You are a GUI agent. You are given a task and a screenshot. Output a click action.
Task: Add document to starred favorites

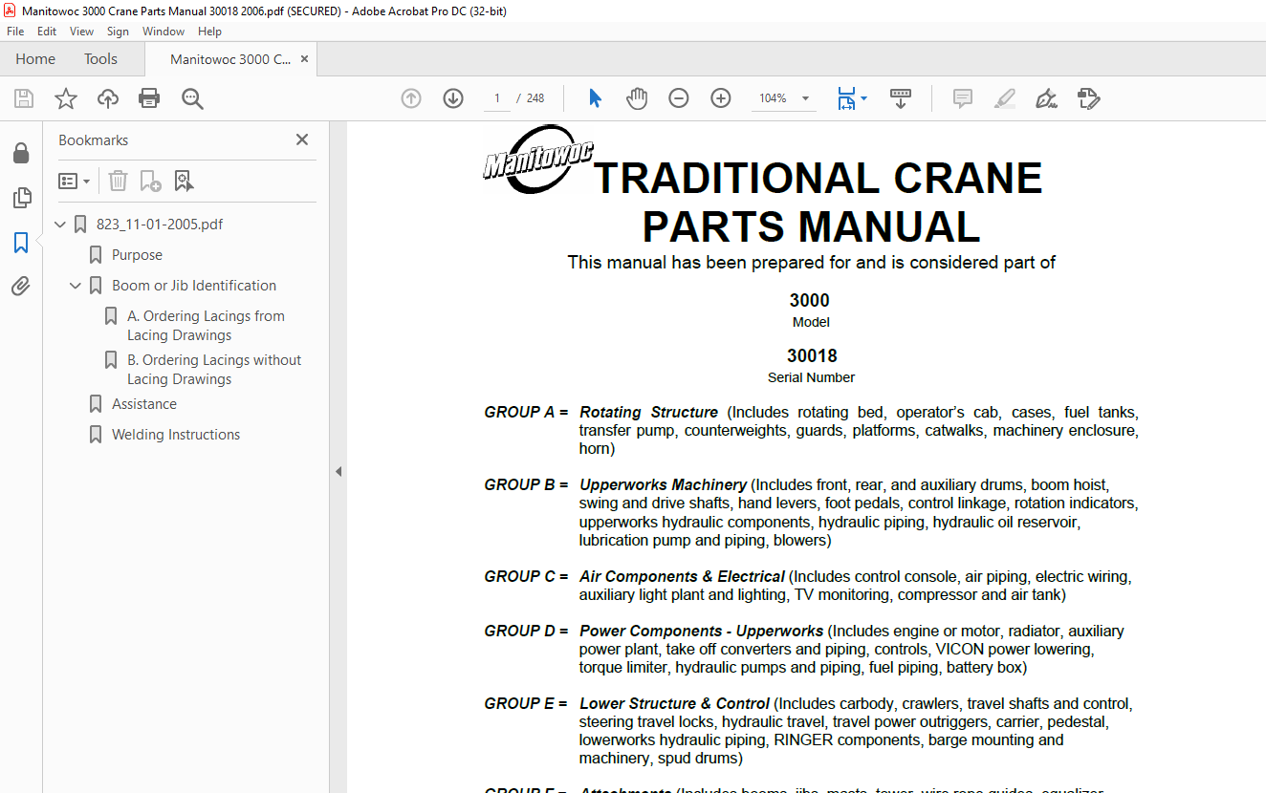point(65,98)
